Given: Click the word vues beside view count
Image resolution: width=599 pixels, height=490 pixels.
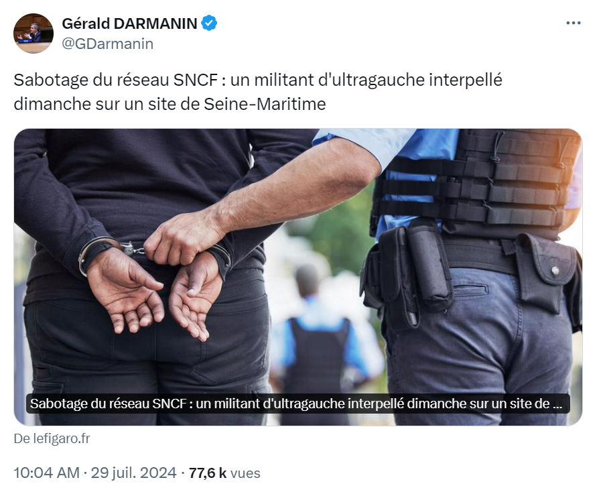Looking at the screenshot, I should point(246,473).
